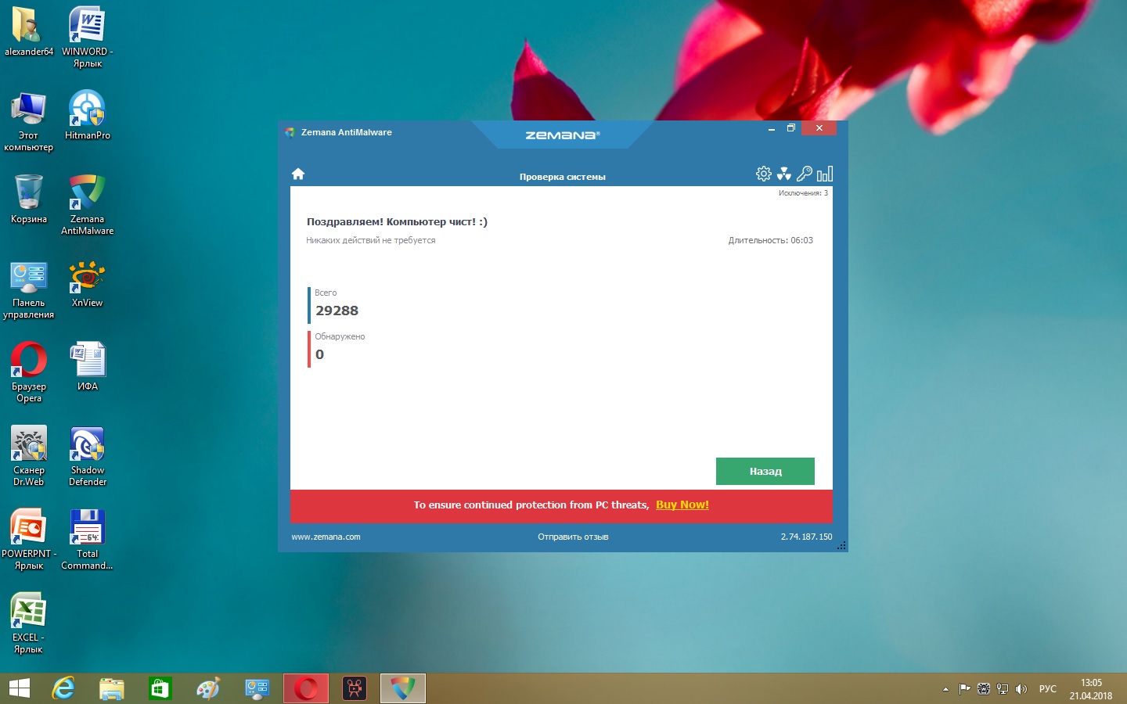This screenshot has width=1127, height=704.
Task: Select the Shadow Defender desktop icon
Action: [x=88, y=456]
